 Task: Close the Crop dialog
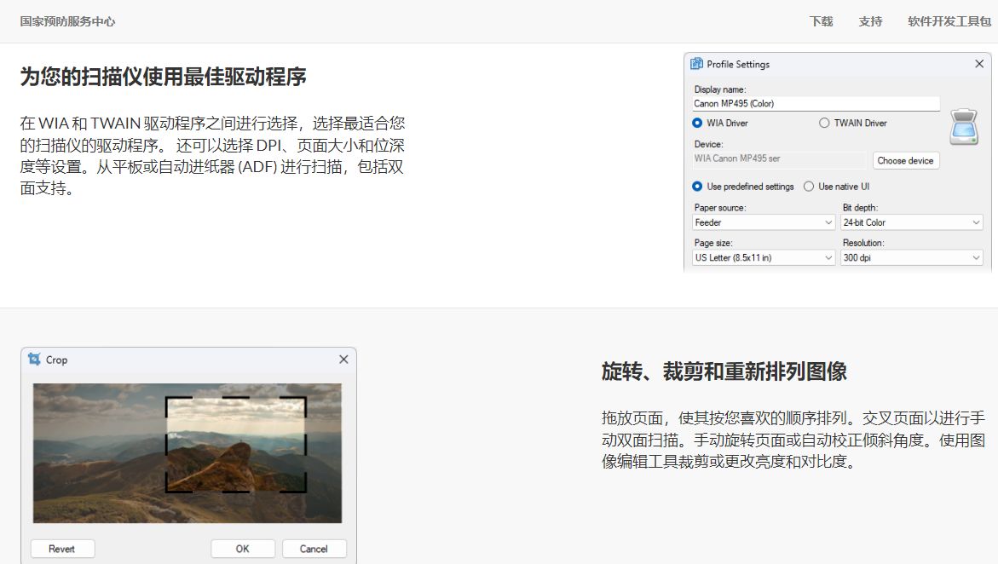(343, 359)
